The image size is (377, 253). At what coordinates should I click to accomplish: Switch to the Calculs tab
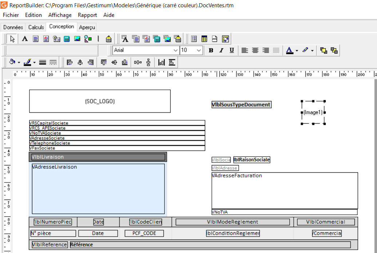[36, 27]
